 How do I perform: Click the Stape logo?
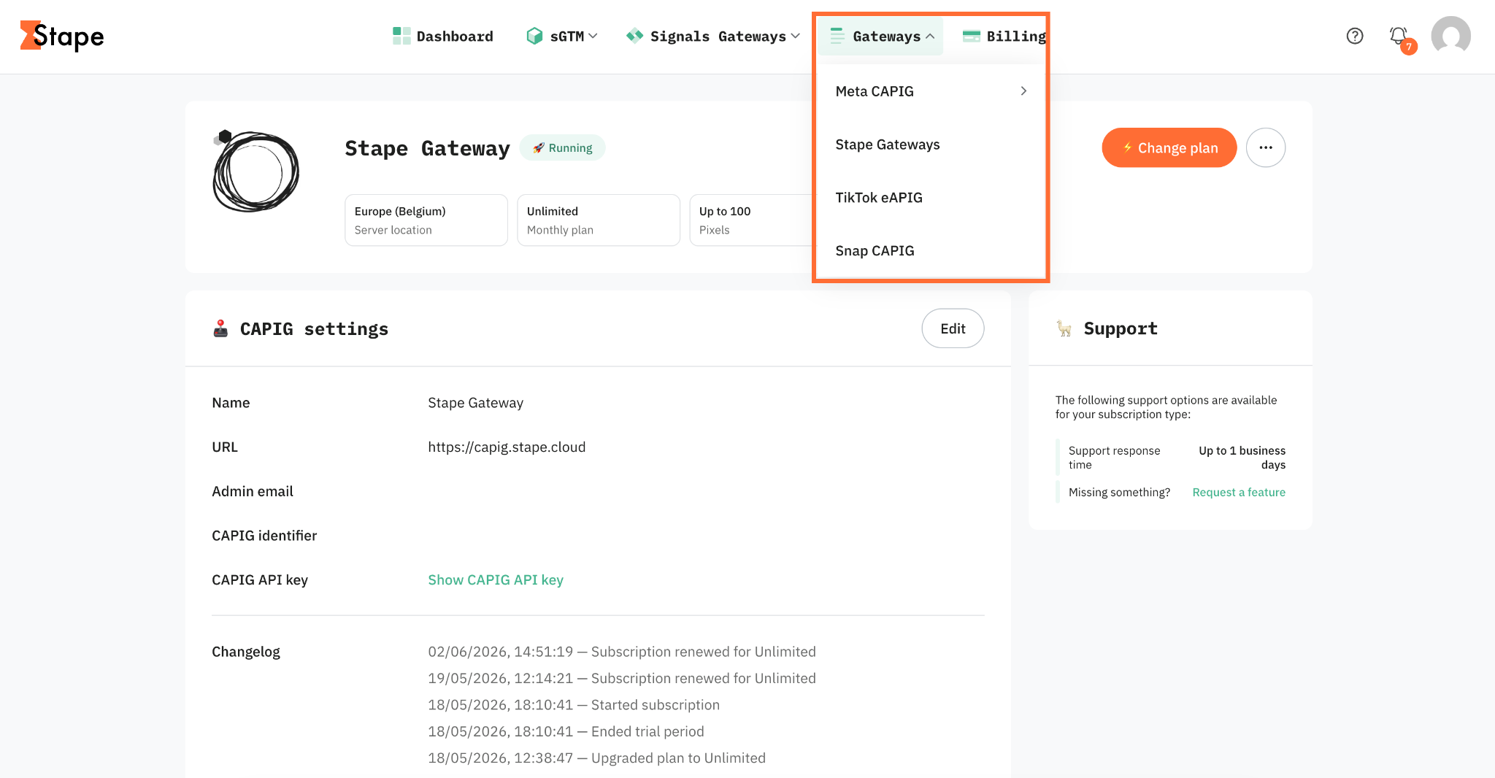(x=62, y=36)
